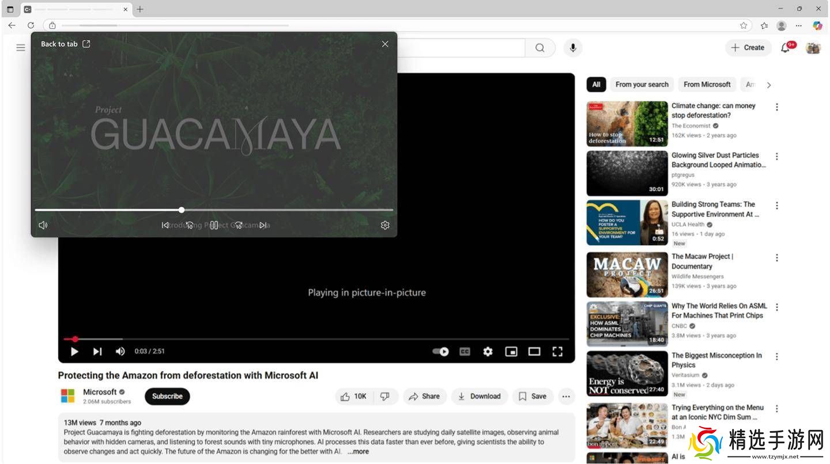Viewport: 830px width, 464px height.
Task: Select the 'From Microsoft' filter chip
Action: 707,85
